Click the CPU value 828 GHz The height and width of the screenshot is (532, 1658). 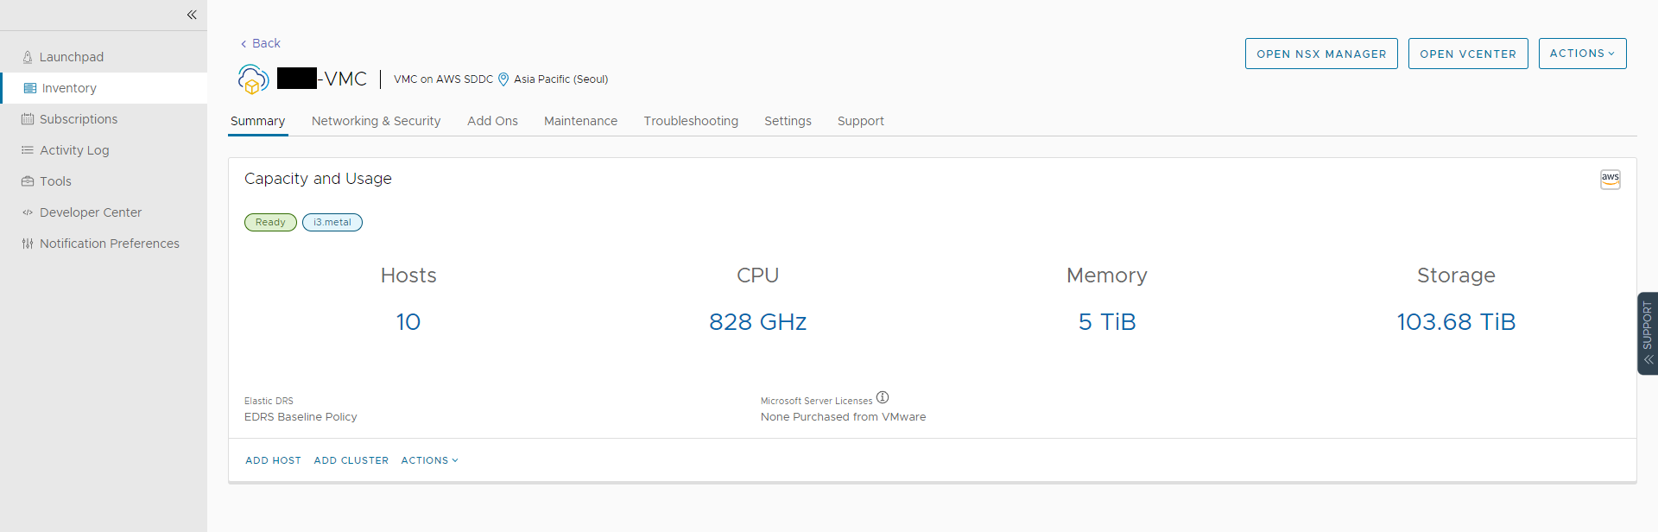coord(757,322)
